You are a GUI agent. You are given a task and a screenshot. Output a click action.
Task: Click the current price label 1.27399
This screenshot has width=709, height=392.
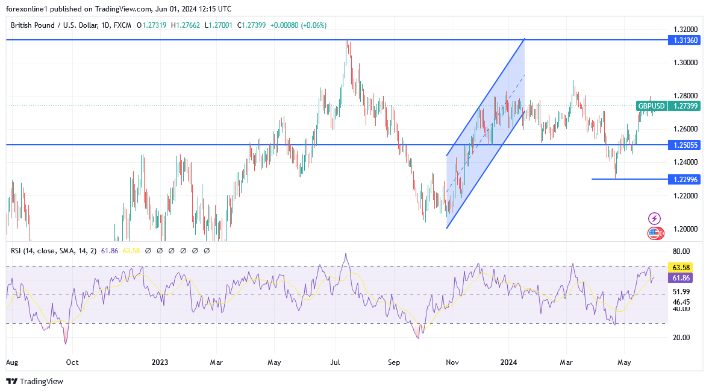[685, 106]
